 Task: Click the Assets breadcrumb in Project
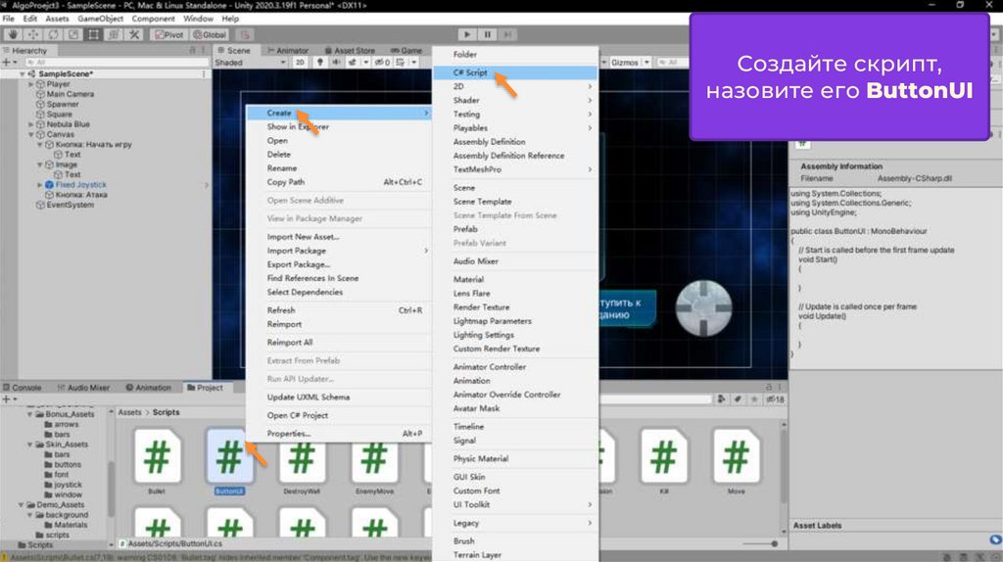pyautogui.click(x=130, y=412)
